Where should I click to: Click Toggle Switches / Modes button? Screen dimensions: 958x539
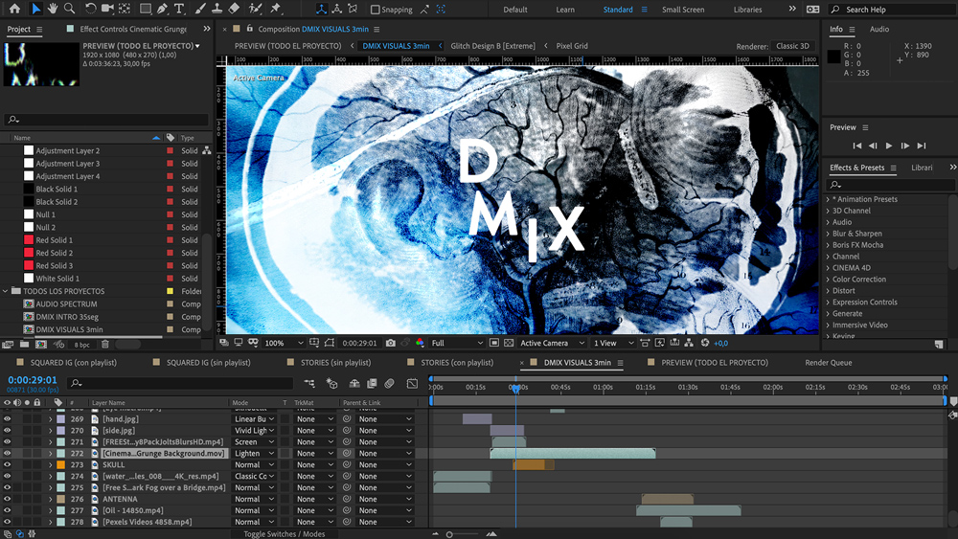[x=285, y=534]
